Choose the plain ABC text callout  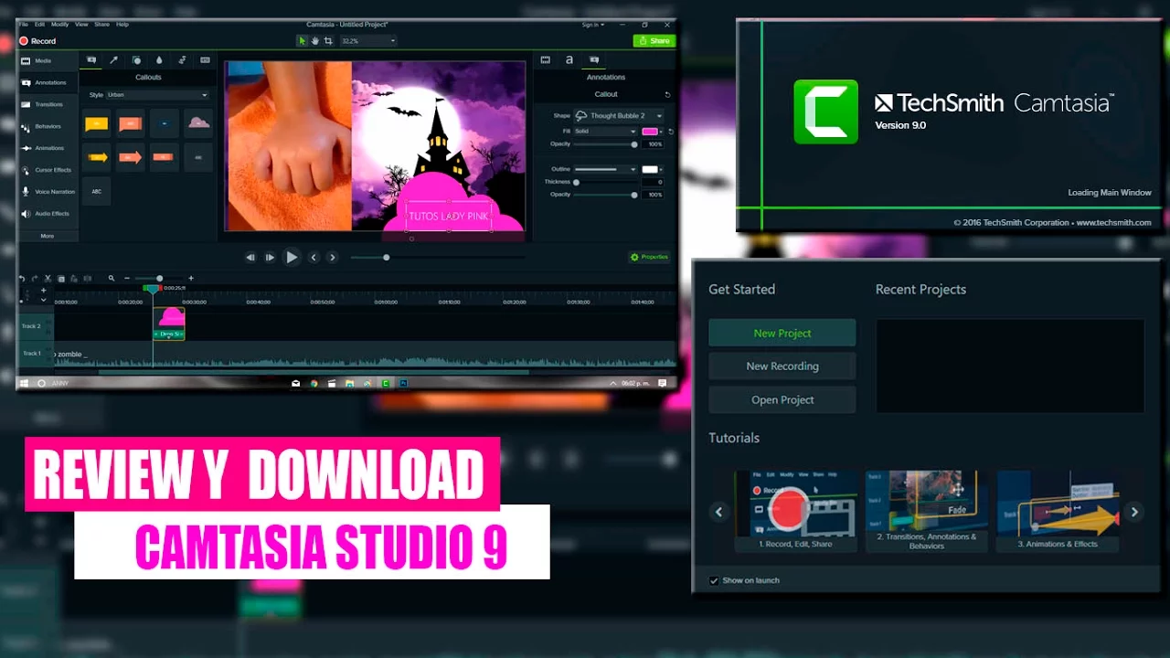click(x=97, y=191)
